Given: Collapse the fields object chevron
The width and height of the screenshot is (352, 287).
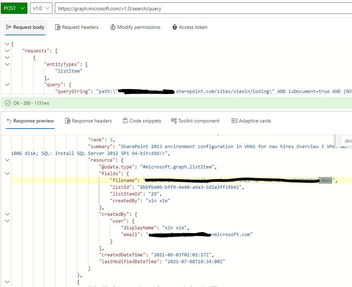Looking at the screenshot, I should coord(7,173).
